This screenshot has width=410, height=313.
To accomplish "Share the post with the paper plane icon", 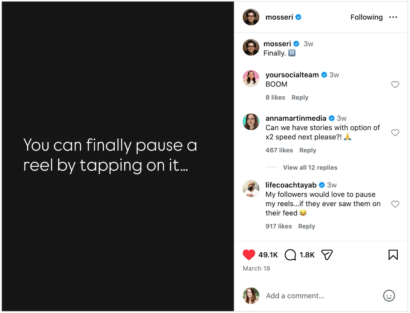I will click(327, 255).
